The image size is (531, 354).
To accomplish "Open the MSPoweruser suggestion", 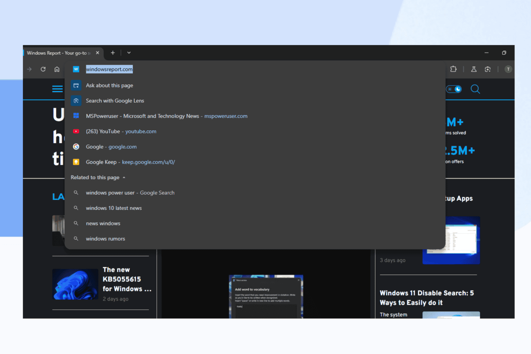I will [x=255, y=116].
